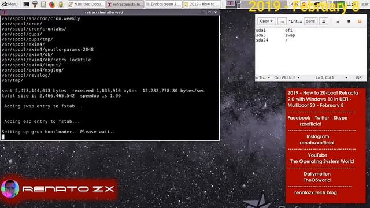The height and width of the screenshot is (208, 370).
Task: Toggle the INS insert mode indicator
Action: pos(358,77)
